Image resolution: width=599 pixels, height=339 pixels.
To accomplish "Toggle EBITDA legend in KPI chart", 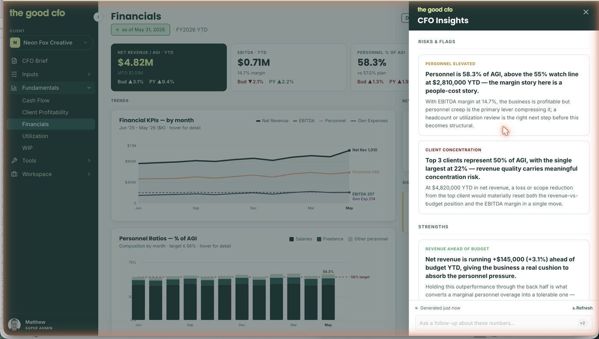I will [304, 121].
